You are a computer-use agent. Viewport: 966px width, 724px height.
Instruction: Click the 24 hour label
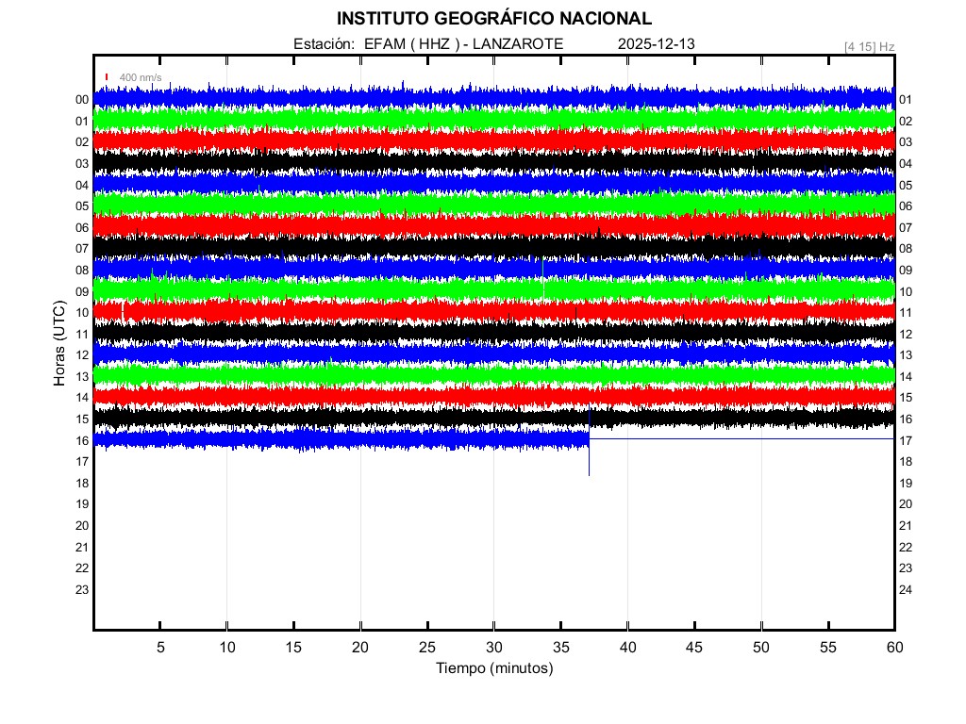906,590
